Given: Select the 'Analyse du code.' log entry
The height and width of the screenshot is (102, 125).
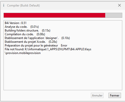Looking at the screenshot, I should 16,27.
